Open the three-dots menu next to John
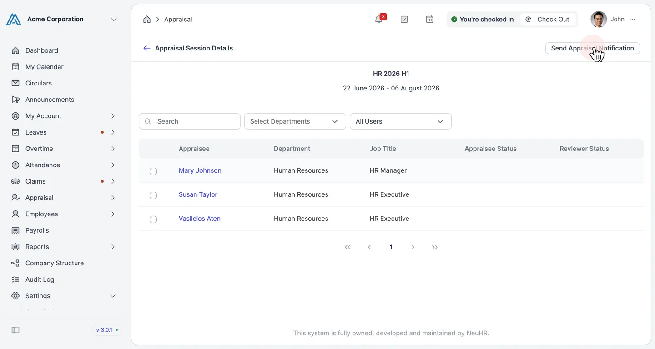This screenshot has width=655, height=349. tap(632, 19)
